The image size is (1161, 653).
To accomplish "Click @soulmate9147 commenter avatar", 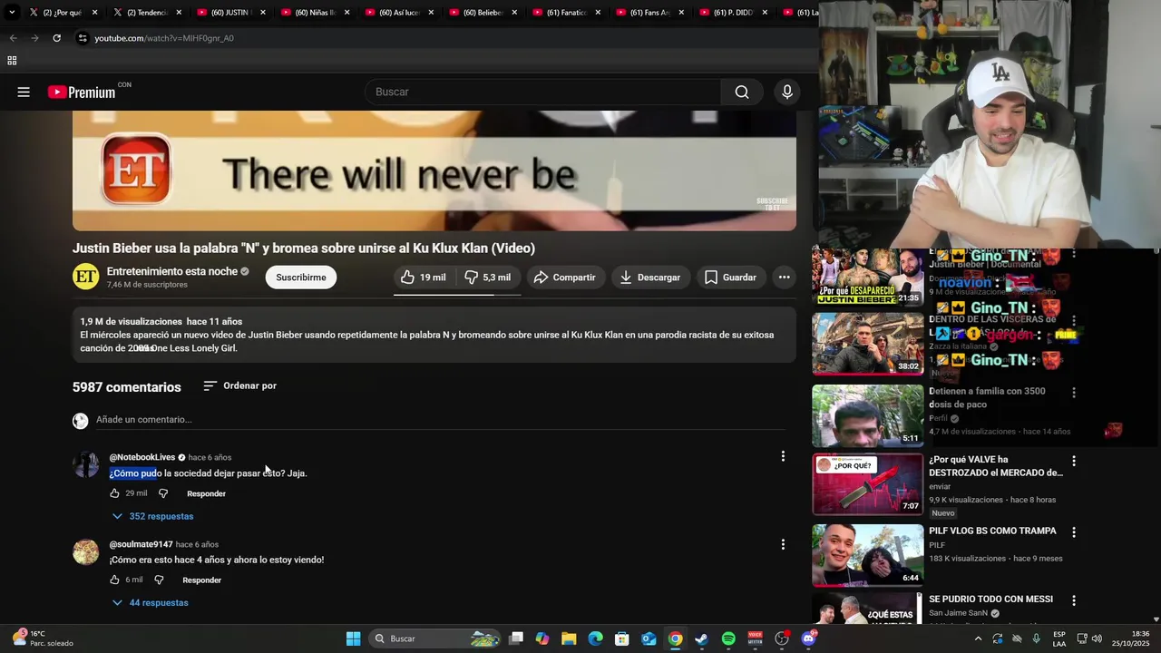I will [85, 551].
